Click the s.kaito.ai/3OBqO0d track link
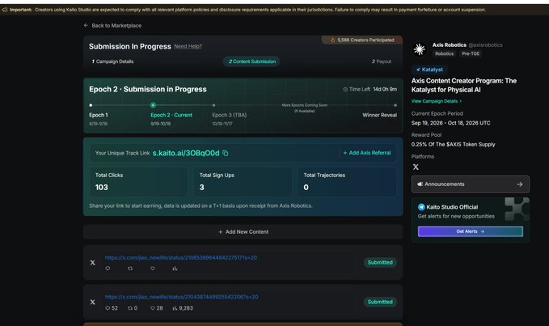 186,153
